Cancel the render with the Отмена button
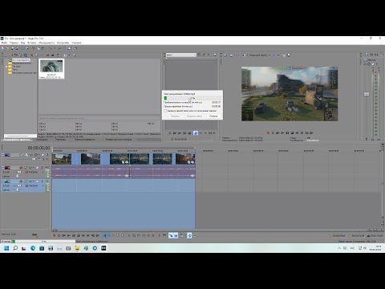Image resolution: width=385 pixels, height=289 pixels. [213, 116]
